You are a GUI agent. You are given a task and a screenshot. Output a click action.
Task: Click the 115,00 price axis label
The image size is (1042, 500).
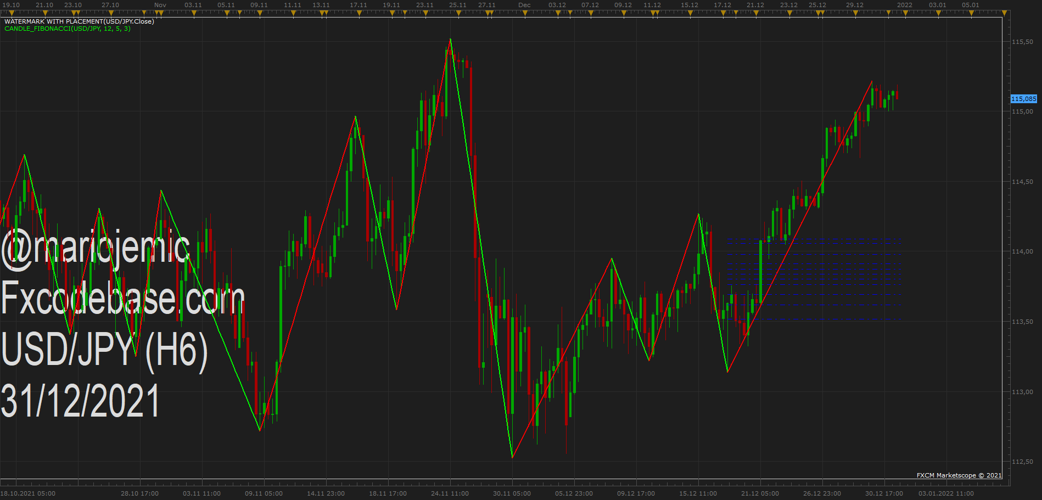(1022, 111)
